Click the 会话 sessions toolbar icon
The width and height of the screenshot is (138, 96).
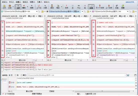(10, 7)
